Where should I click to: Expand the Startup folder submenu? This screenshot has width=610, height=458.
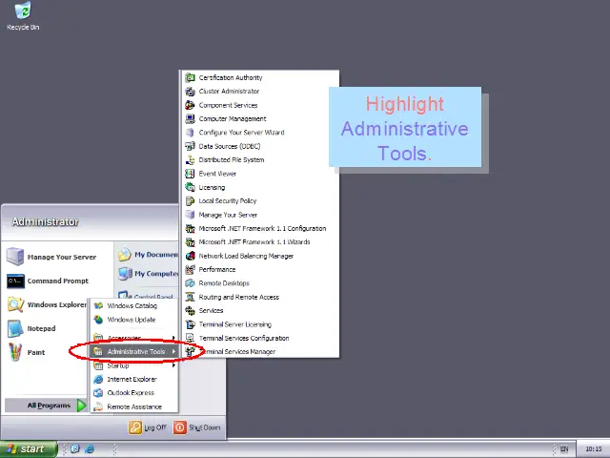pyautogui.click(x=118, y=365)
